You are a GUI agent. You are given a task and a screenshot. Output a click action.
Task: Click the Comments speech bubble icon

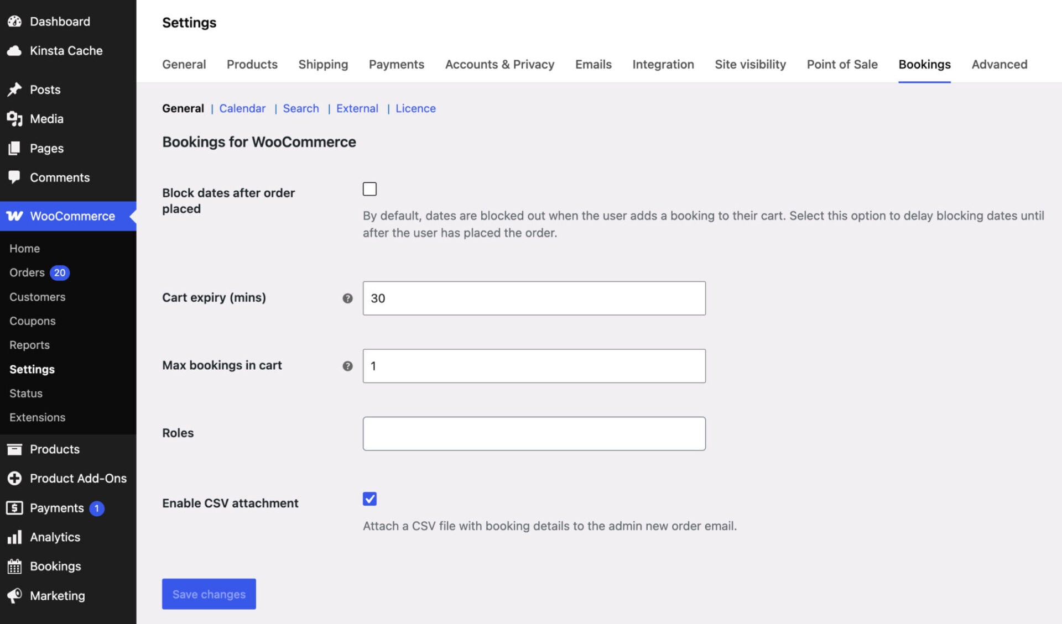[x=14, y=177]
